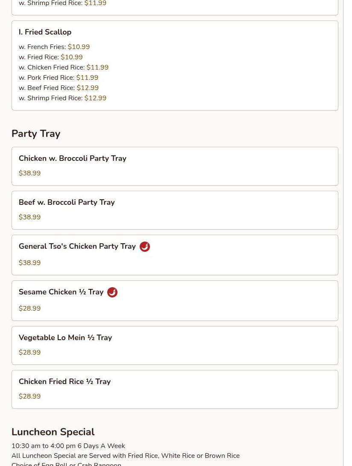This screenshot has width=352, height=466.
Task: Click the Luncheon Special hours text
Action: tap(68, 446)
